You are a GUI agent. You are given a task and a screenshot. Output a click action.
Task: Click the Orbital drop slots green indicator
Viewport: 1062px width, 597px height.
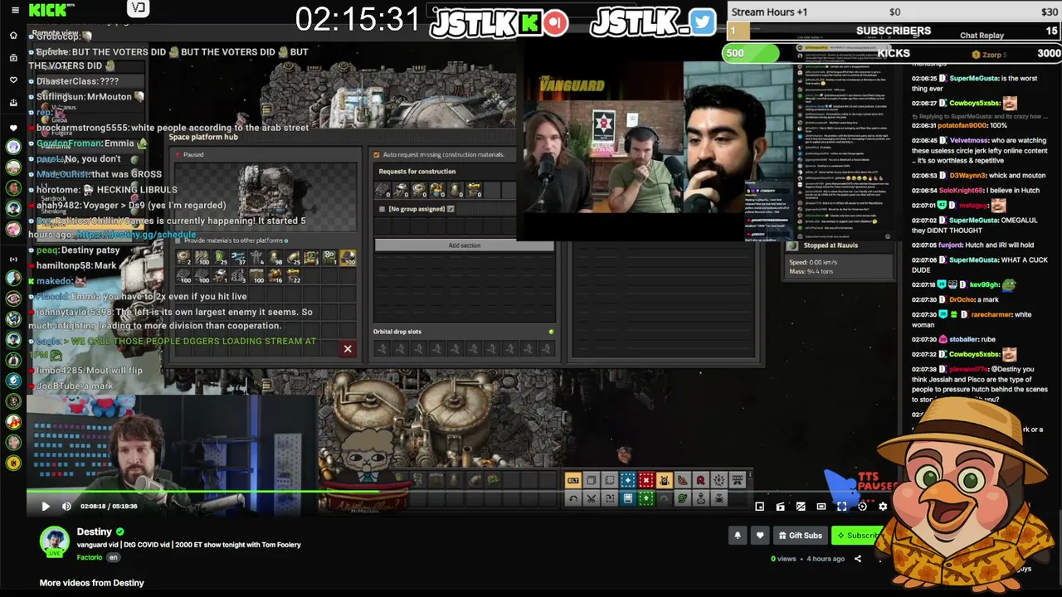point(550,332)
